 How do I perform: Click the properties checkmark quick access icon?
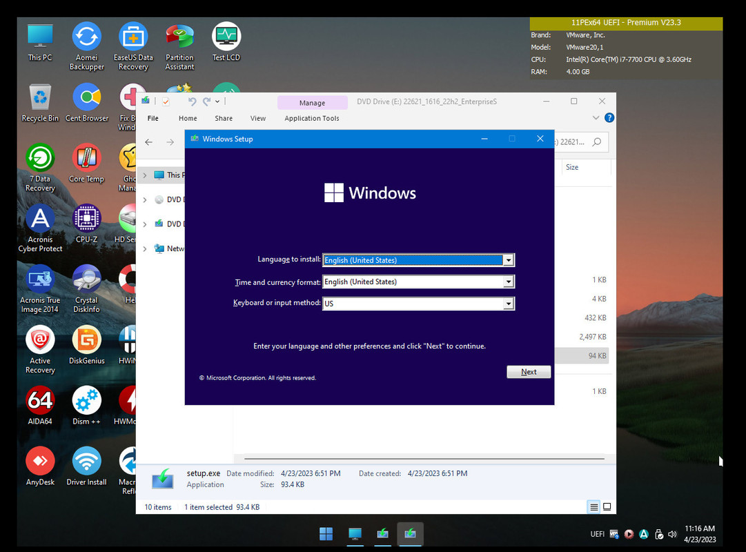166,101
